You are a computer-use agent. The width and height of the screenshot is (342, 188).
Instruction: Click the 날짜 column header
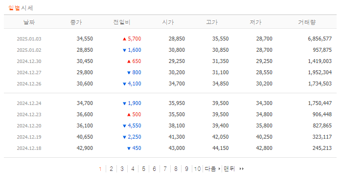[x=29, y=22]
